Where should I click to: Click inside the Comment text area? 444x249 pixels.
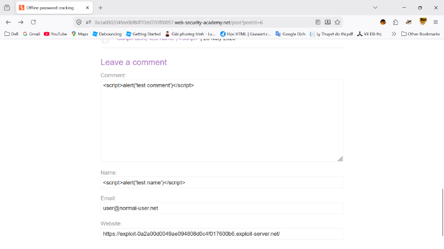click(221, 121)
